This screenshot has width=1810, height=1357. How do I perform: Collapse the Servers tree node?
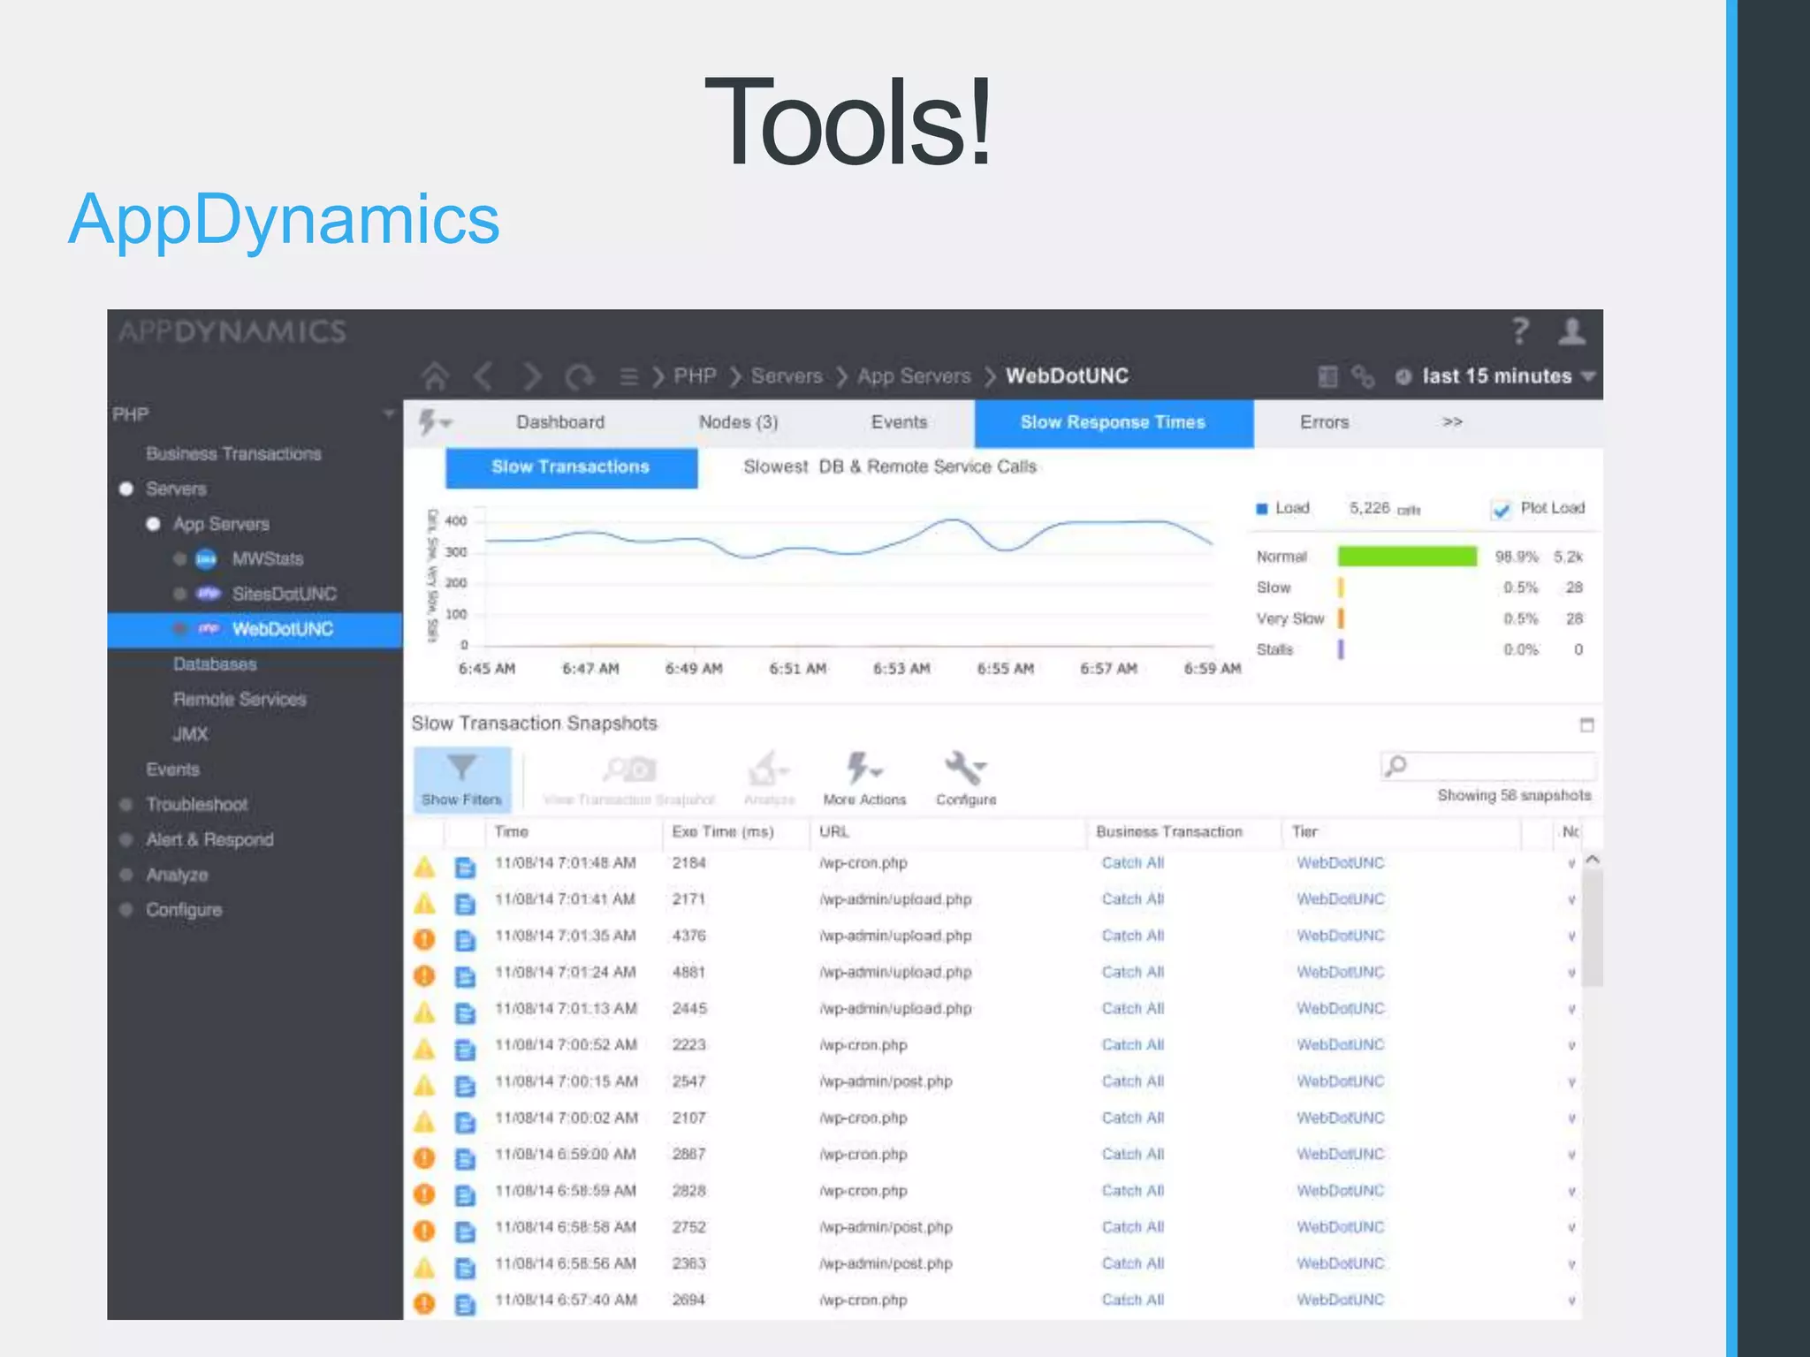[126, 489]
